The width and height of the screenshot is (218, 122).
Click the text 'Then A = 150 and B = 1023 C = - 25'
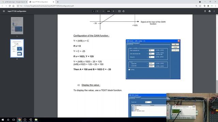[92, 69]
